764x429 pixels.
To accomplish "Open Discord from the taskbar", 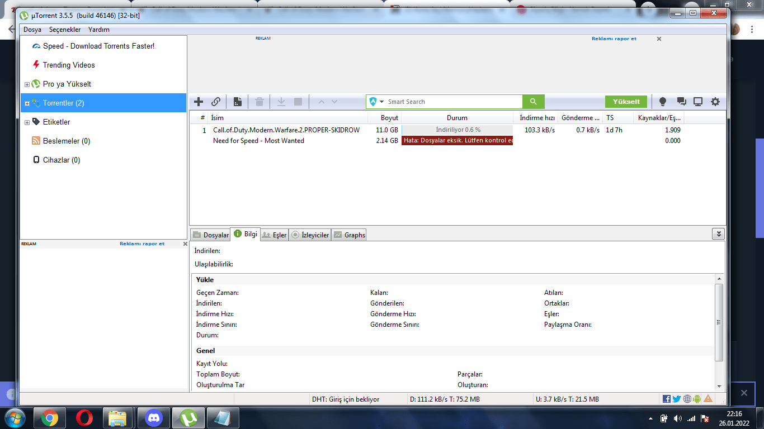I will 154,418.
